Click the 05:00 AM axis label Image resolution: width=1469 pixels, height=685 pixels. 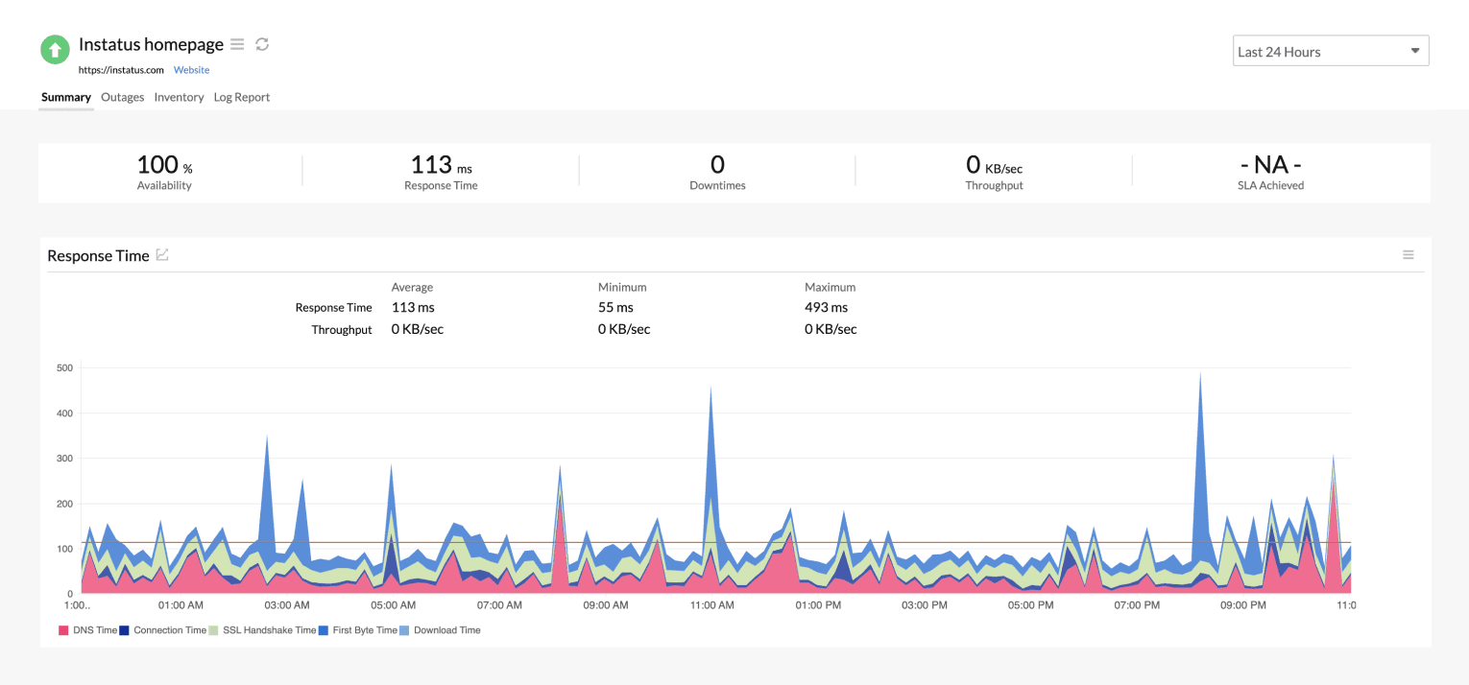pos(393,605)
